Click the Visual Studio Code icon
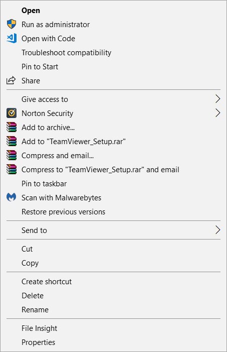Screen dimensions: 227x352 coord(12,38)
